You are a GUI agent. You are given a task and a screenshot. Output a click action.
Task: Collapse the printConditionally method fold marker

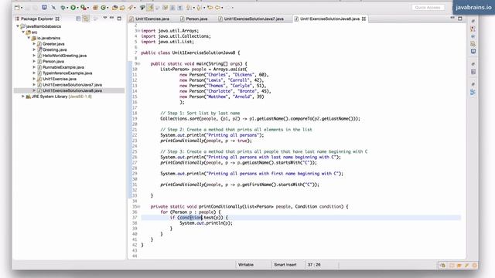pos(138,207)
